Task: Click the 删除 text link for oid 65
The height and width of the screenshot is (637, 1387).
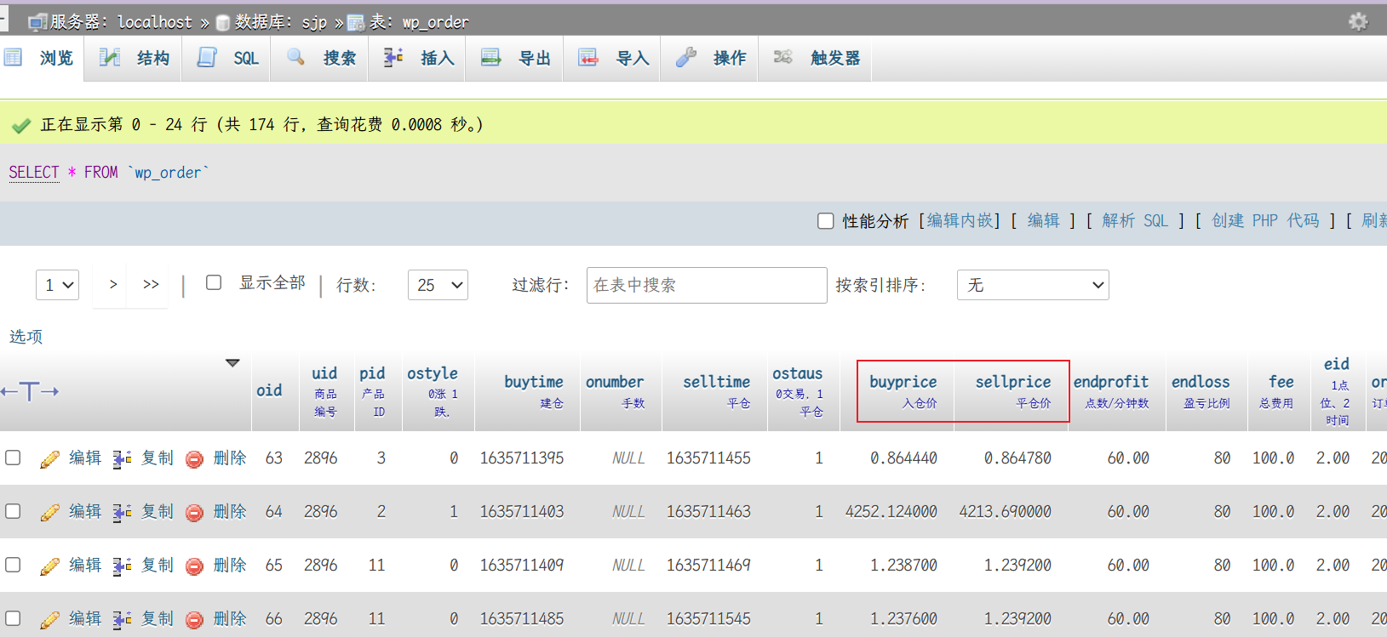Action: 230,565
